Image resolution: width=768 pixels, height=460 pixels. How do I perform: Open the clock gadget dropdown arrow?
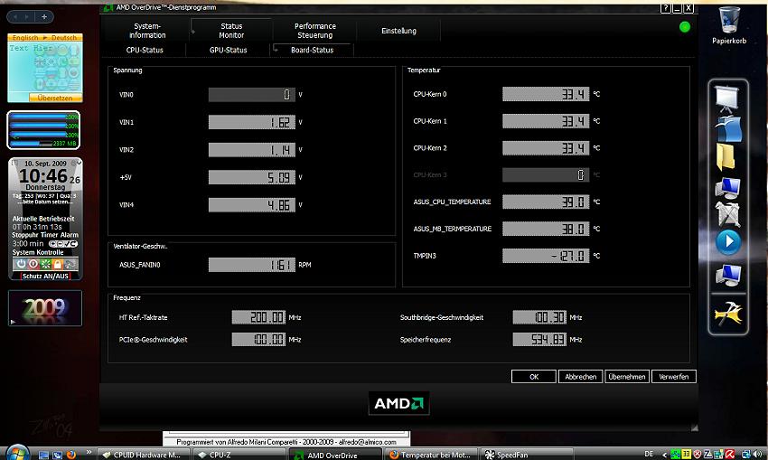tap(79, 163)
